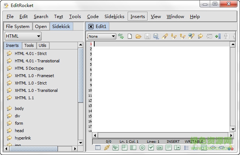Click the table insert icon in bottom toolbar
The image size is (240, 155).
pyautogui.click(x=98, y=148)
